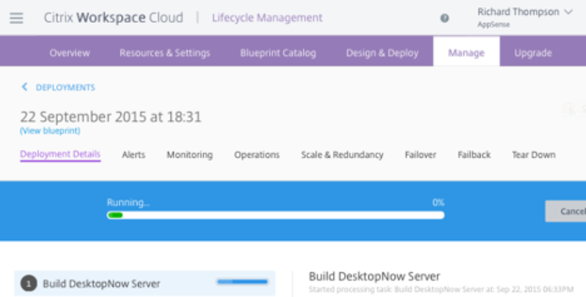Image resolution: width=586 pixels, height=297 pixels.
Task: Show the Monitoring sub-tab
Action: click(190, 155)
